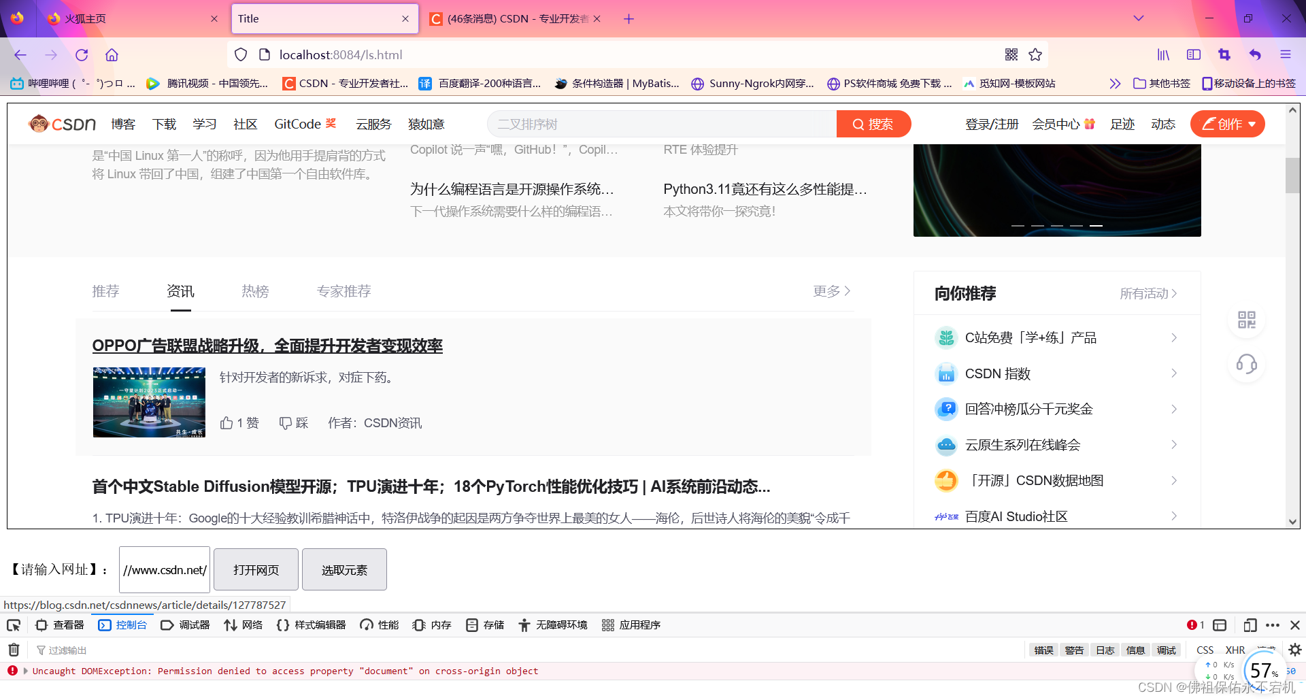Open the OPPO广告联盟战略升级 article title
This screenshot has height=700, width=1306.
(x=267, y=346)
